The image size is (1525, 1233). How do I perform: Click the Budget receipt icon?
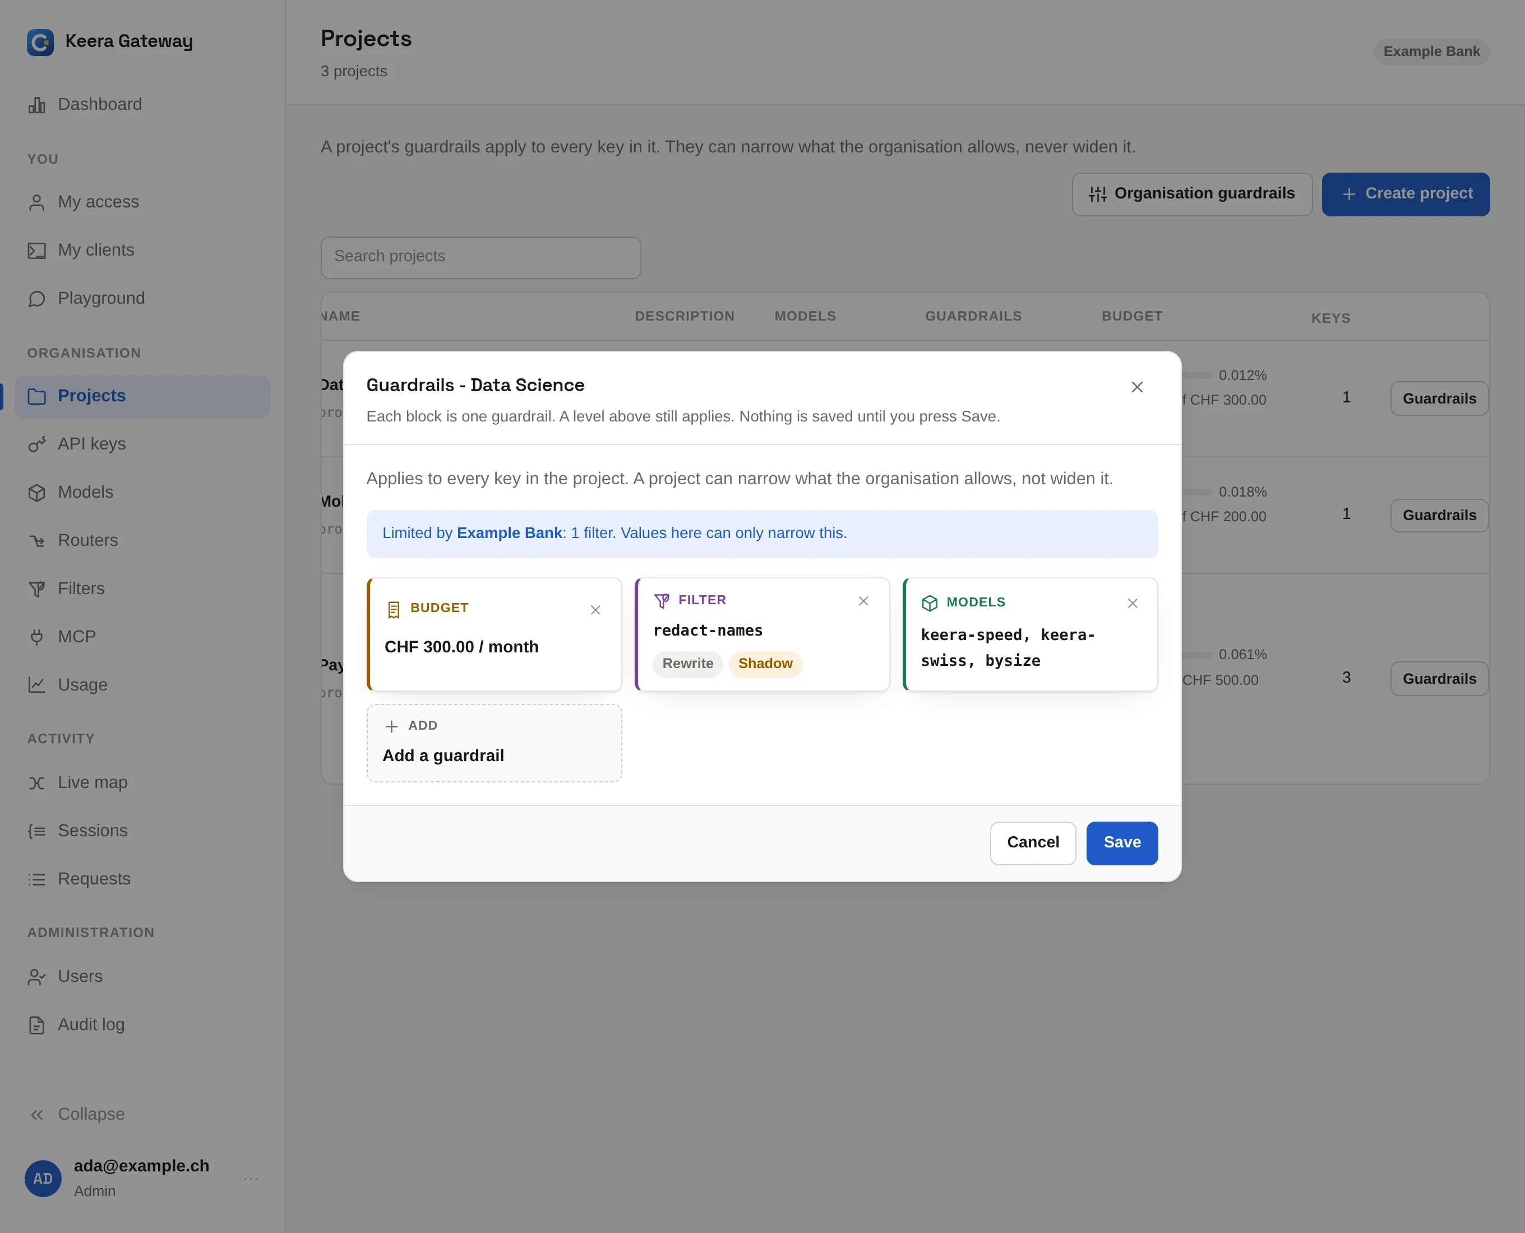[394, 609]
